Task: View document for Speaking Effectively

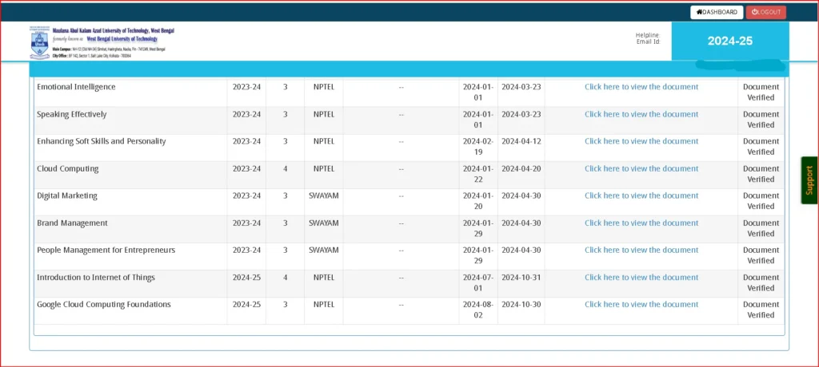Action: tap(641, 114)
